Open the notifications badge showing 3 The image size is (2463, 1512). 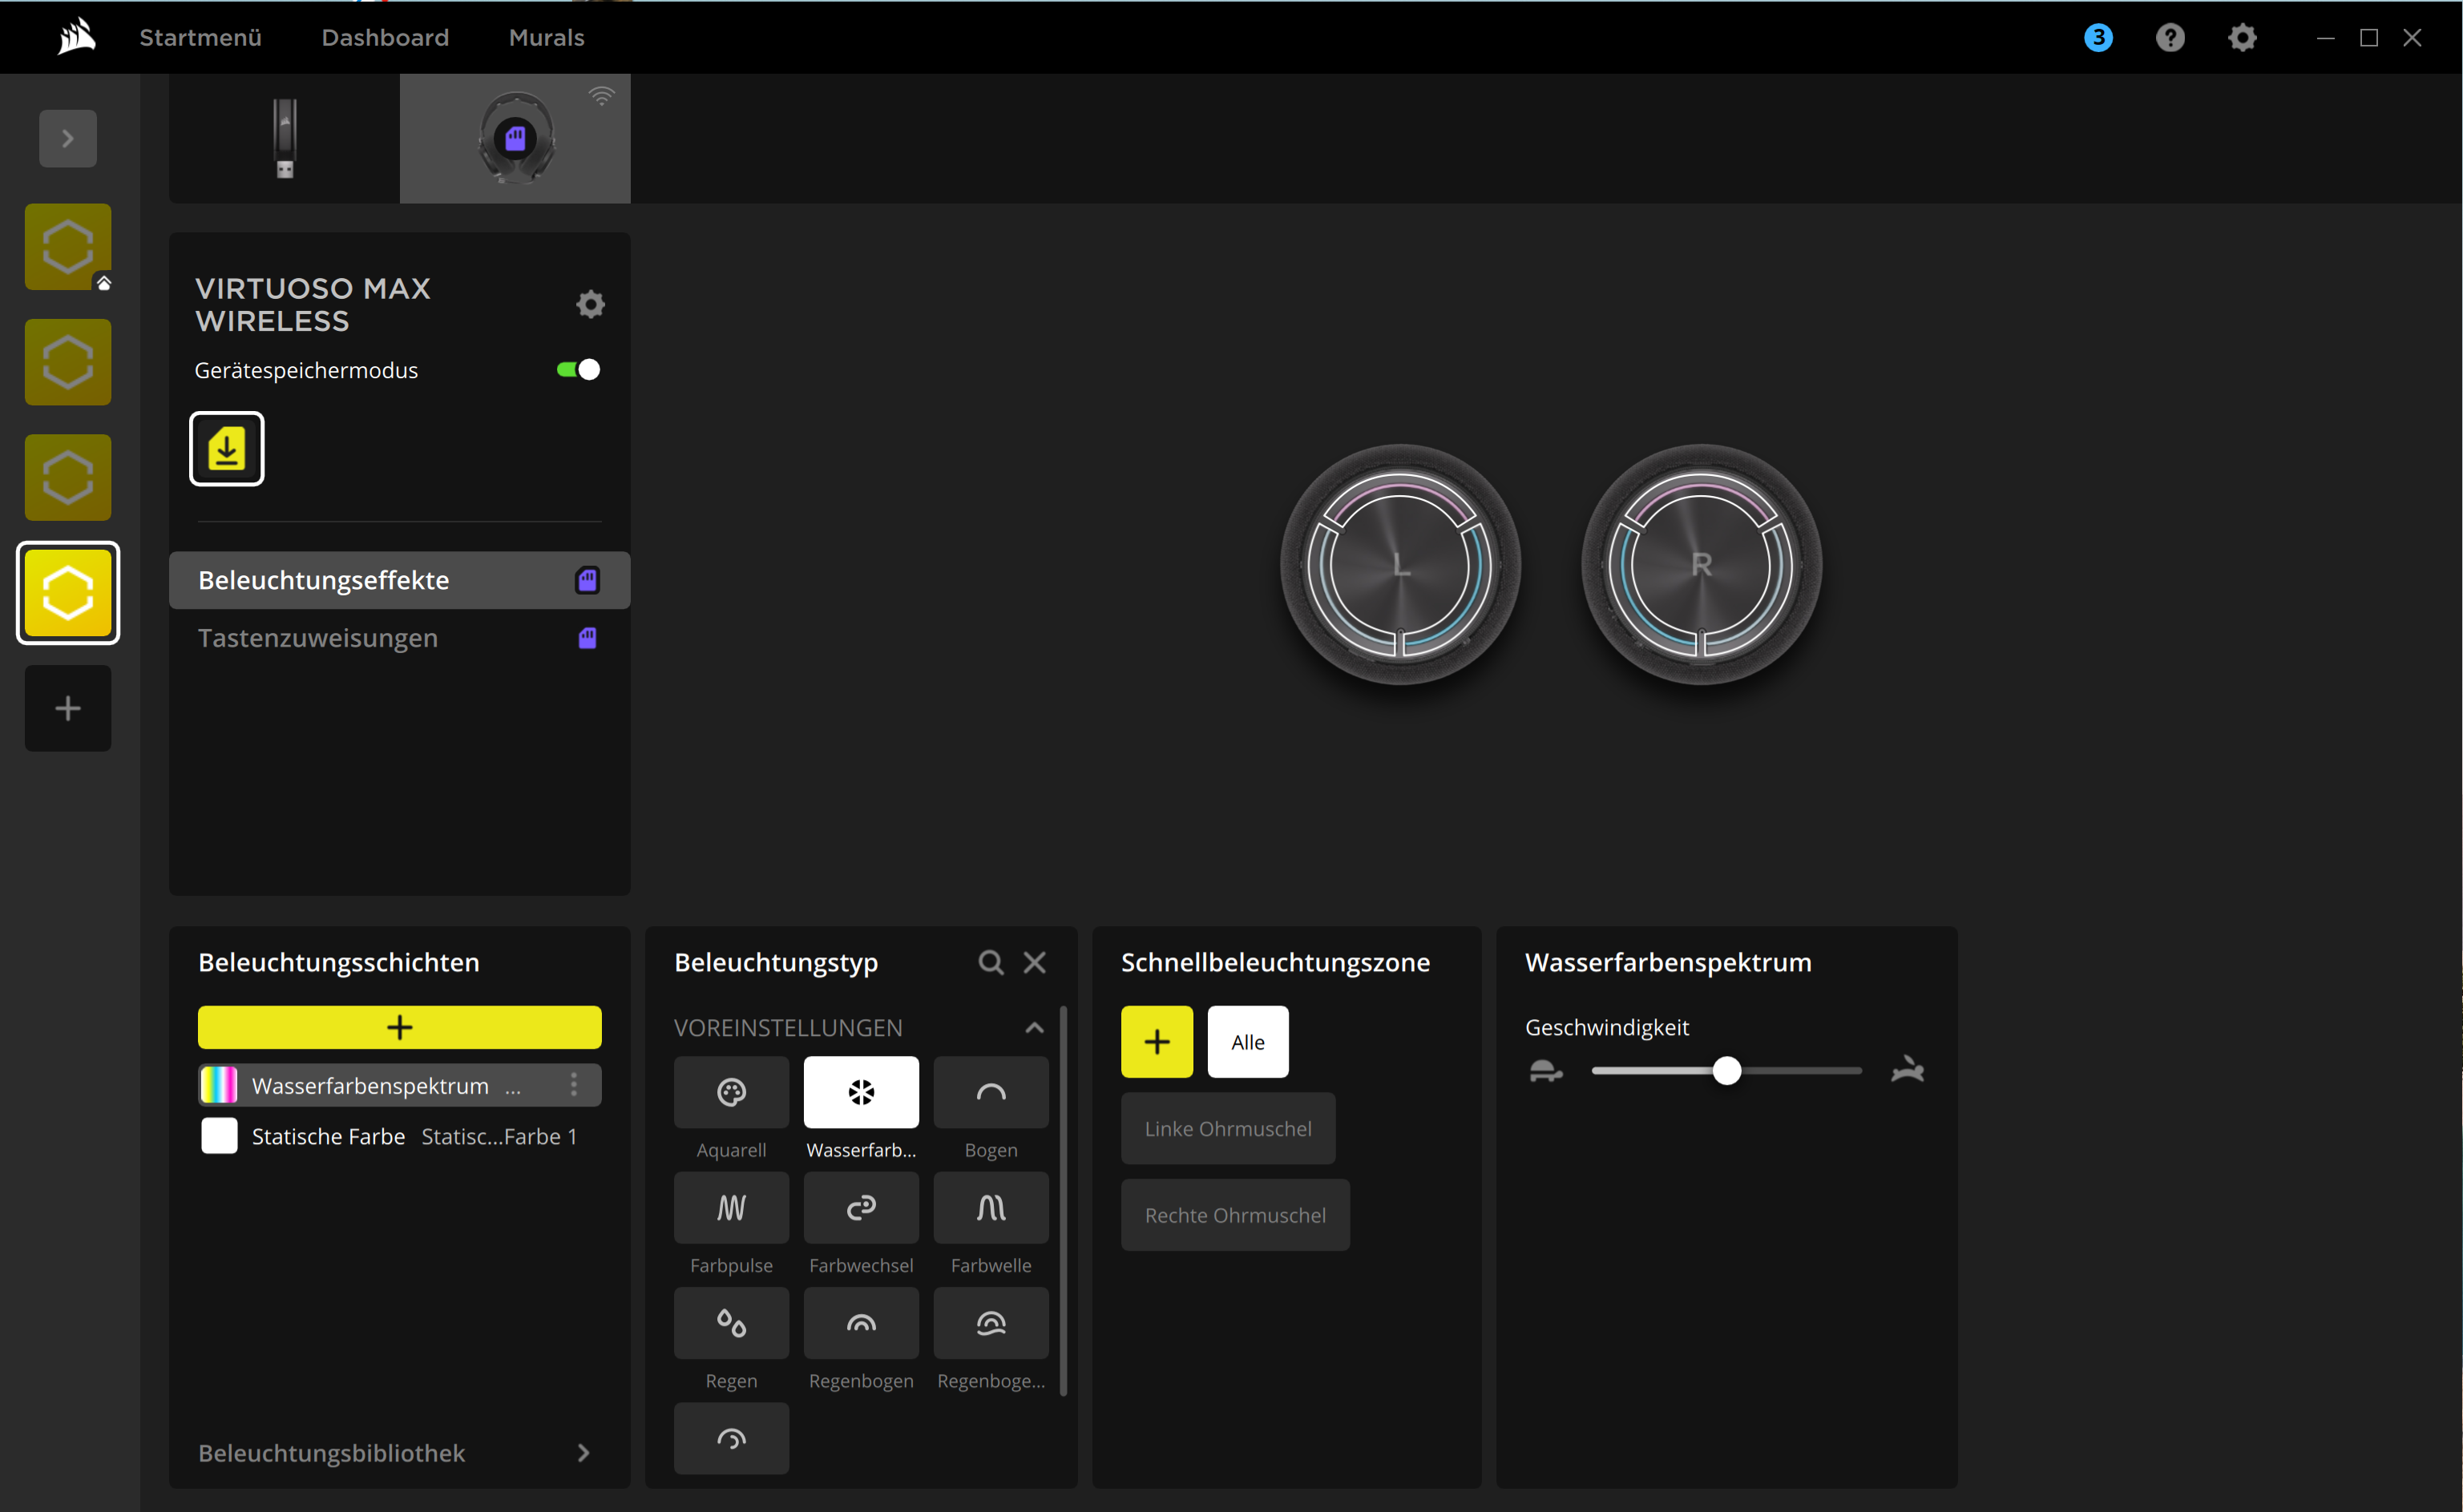[x=2098, y=38]
